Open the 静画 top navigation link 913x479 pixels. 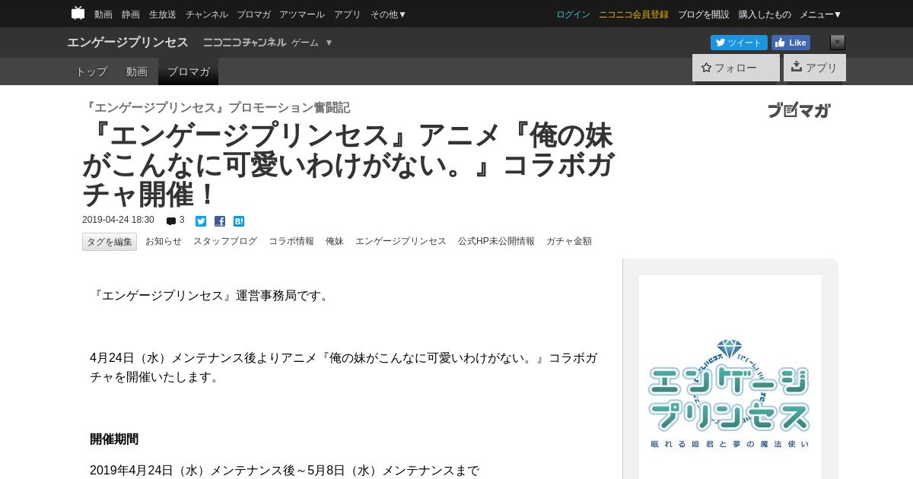(x=131, y=14)
